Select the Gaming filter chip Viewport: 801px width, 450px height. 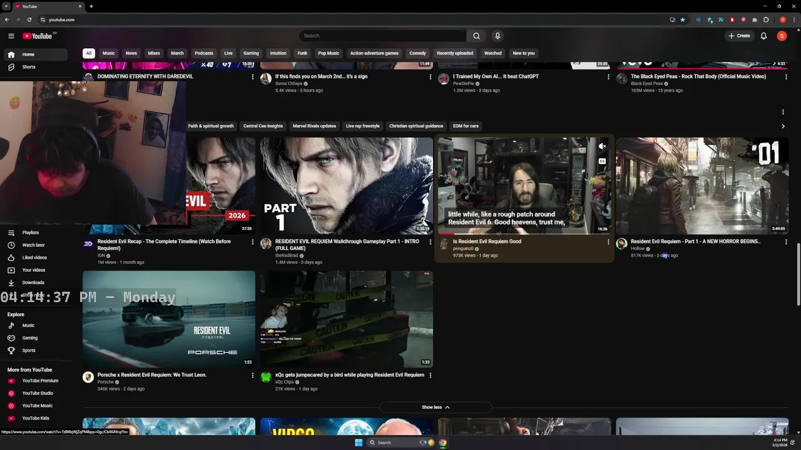point(251,53)
